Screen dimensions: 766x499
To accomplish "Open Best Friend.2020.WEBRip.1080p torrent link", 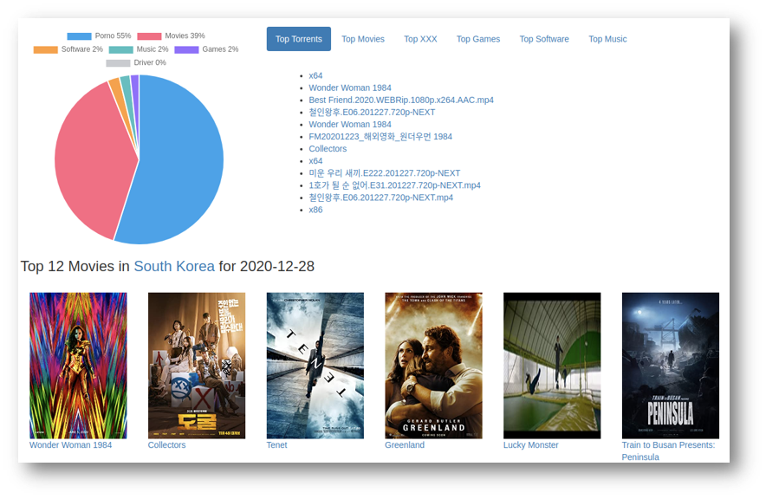I will 401,100.
